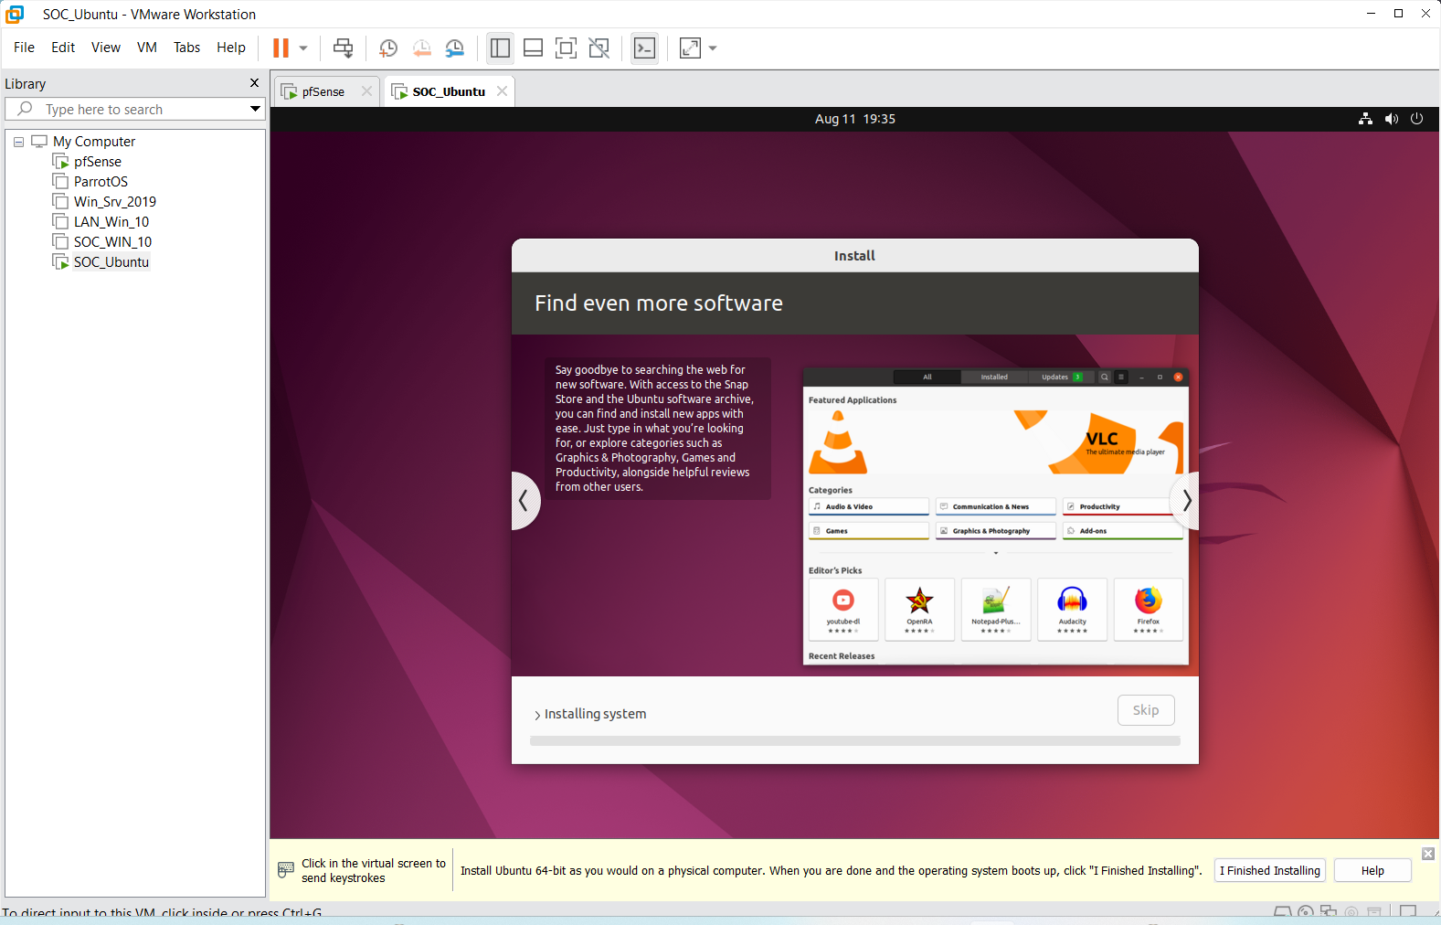Click the hard disk status icon
The width and height of the screenshot is (1441, 925).
pos(1283,912)
